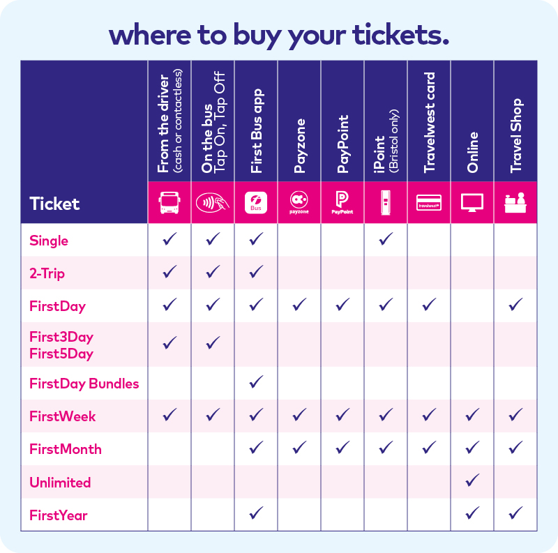The width and height of the screenshot is (558, 553).
Task: Click the FirstYear row Travel Shop checkmark
Action: (515, 514)
